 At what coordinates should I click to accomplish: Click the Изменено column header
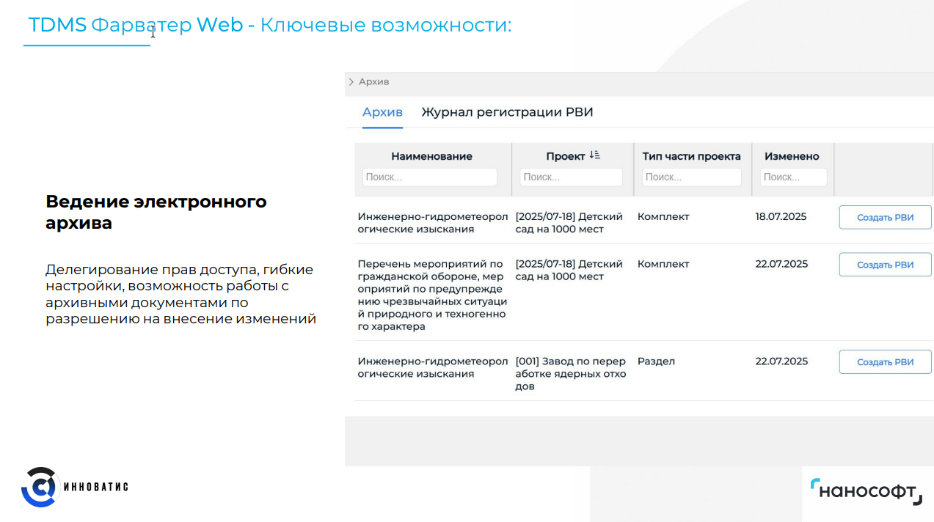[792, 156]
